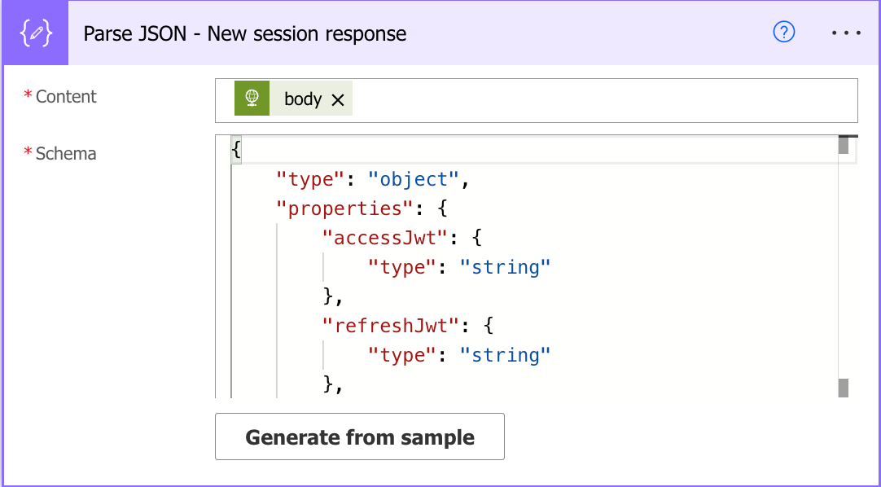Open help for the Parse JSON action

point(783,33)
